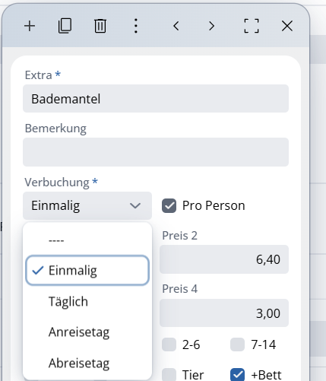Expand the dialog to fullscreen
Viewport: 326px width, 381px height.
(x=252, y=26)
